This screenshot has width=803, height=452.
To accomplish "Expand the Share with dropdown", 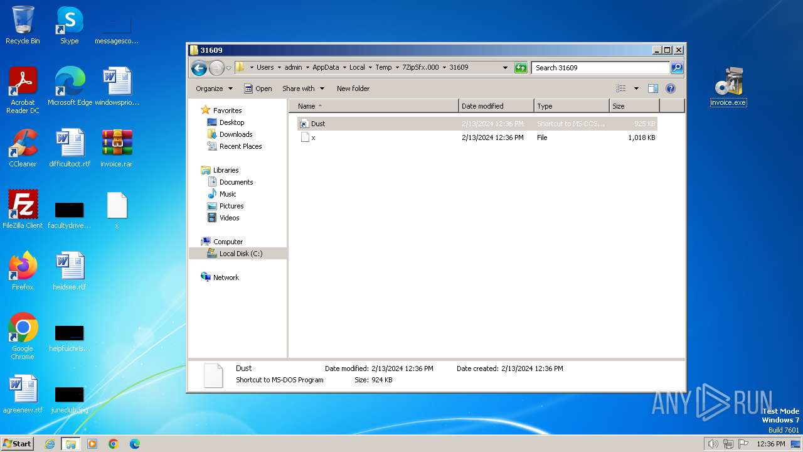I will (x=304, y=89).
